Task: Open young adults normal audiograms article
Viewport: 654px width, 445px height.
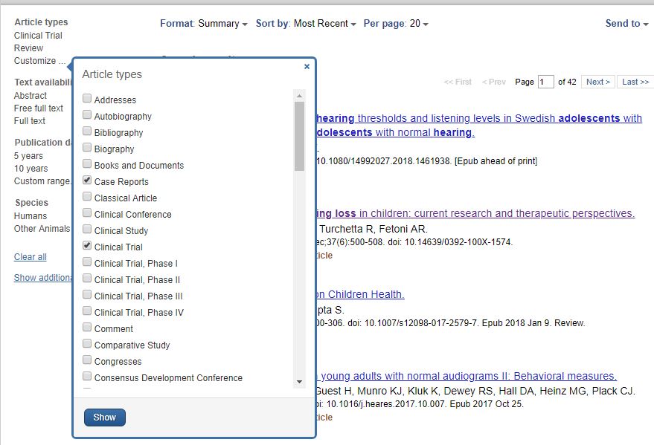Action: (467, 376)
